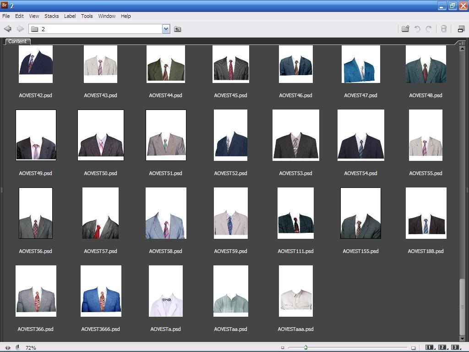The height and width of the screenshot is (352, 469).
Task: Click the file name AOVEST49.psd
Action: (35, 173)
